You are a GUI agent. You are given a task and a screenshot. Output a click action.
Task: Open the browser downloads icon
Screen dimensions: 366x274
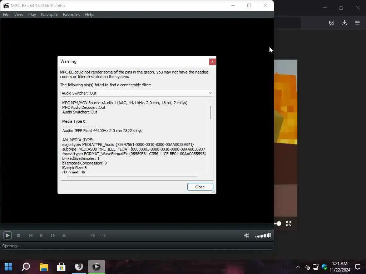point(344,23)
